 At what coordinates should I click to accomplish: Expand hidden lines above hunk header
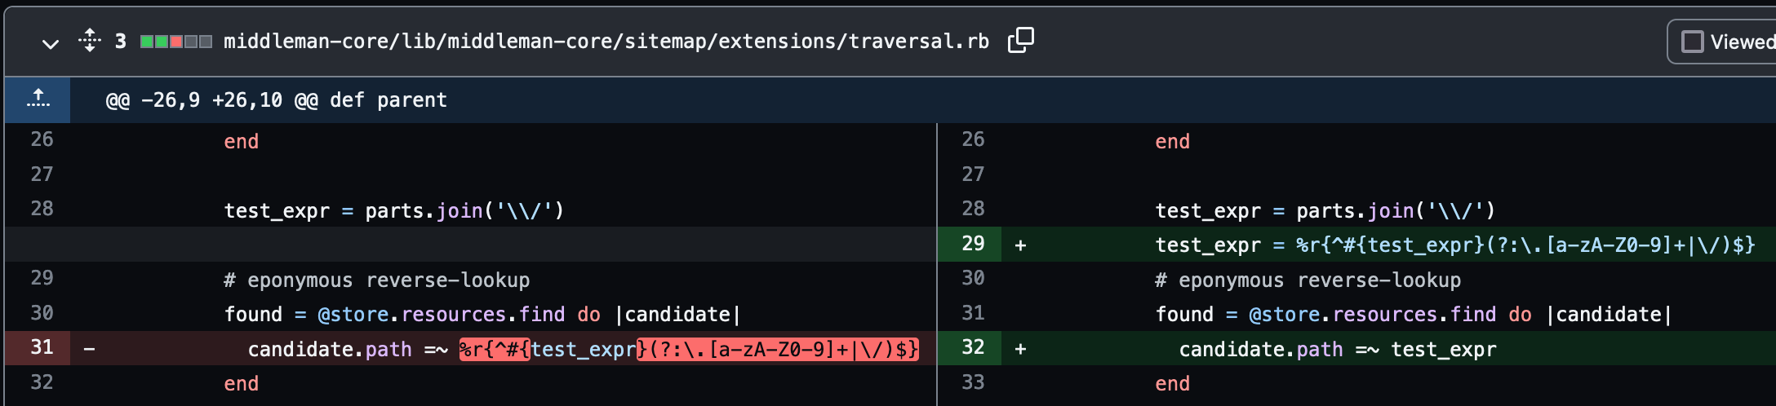[x=38, y=99]
